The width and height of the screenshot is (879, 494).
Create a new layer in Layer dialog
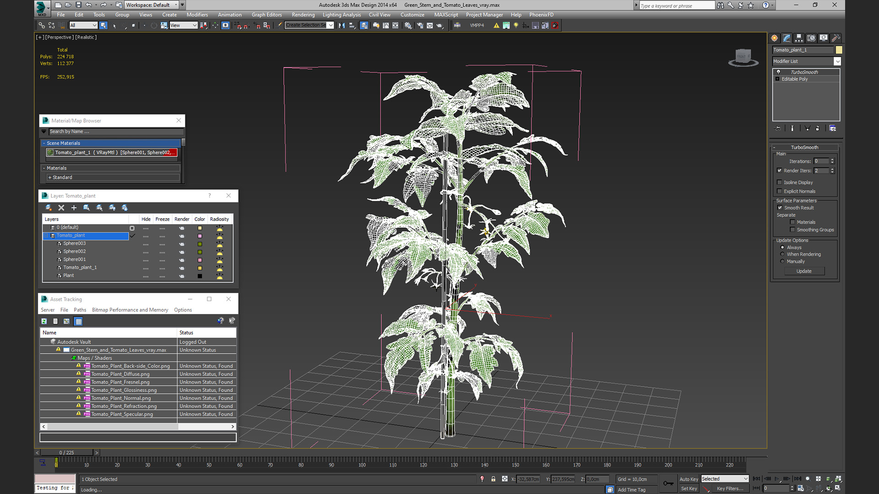[x=49, y=208]
